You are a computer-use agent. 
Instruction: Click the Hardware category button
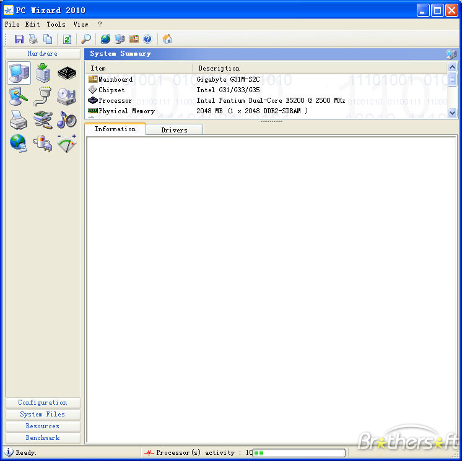point(43,54)
